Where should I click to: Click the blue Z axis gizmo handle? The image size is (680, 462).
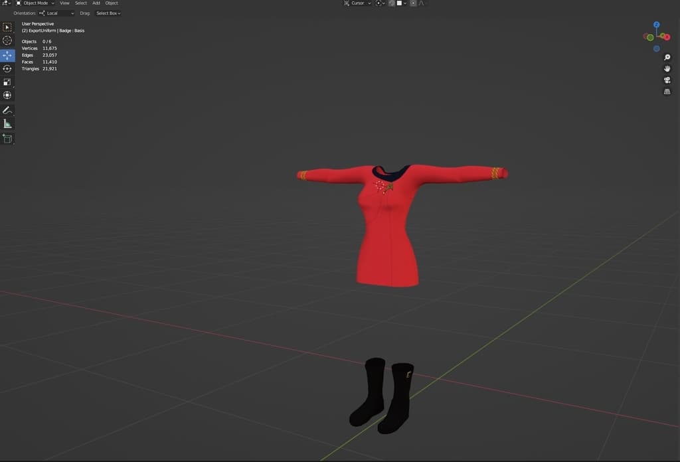[x=657, y=25]
